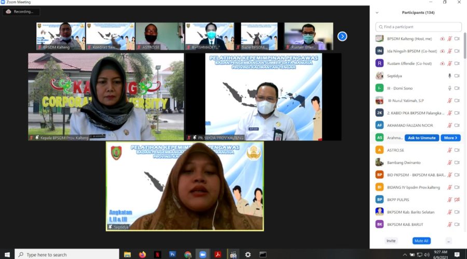Click BKPSDM Kab. Barito Selatan camera icon
The height and width of the screenshot is (259, 467).
457,212
